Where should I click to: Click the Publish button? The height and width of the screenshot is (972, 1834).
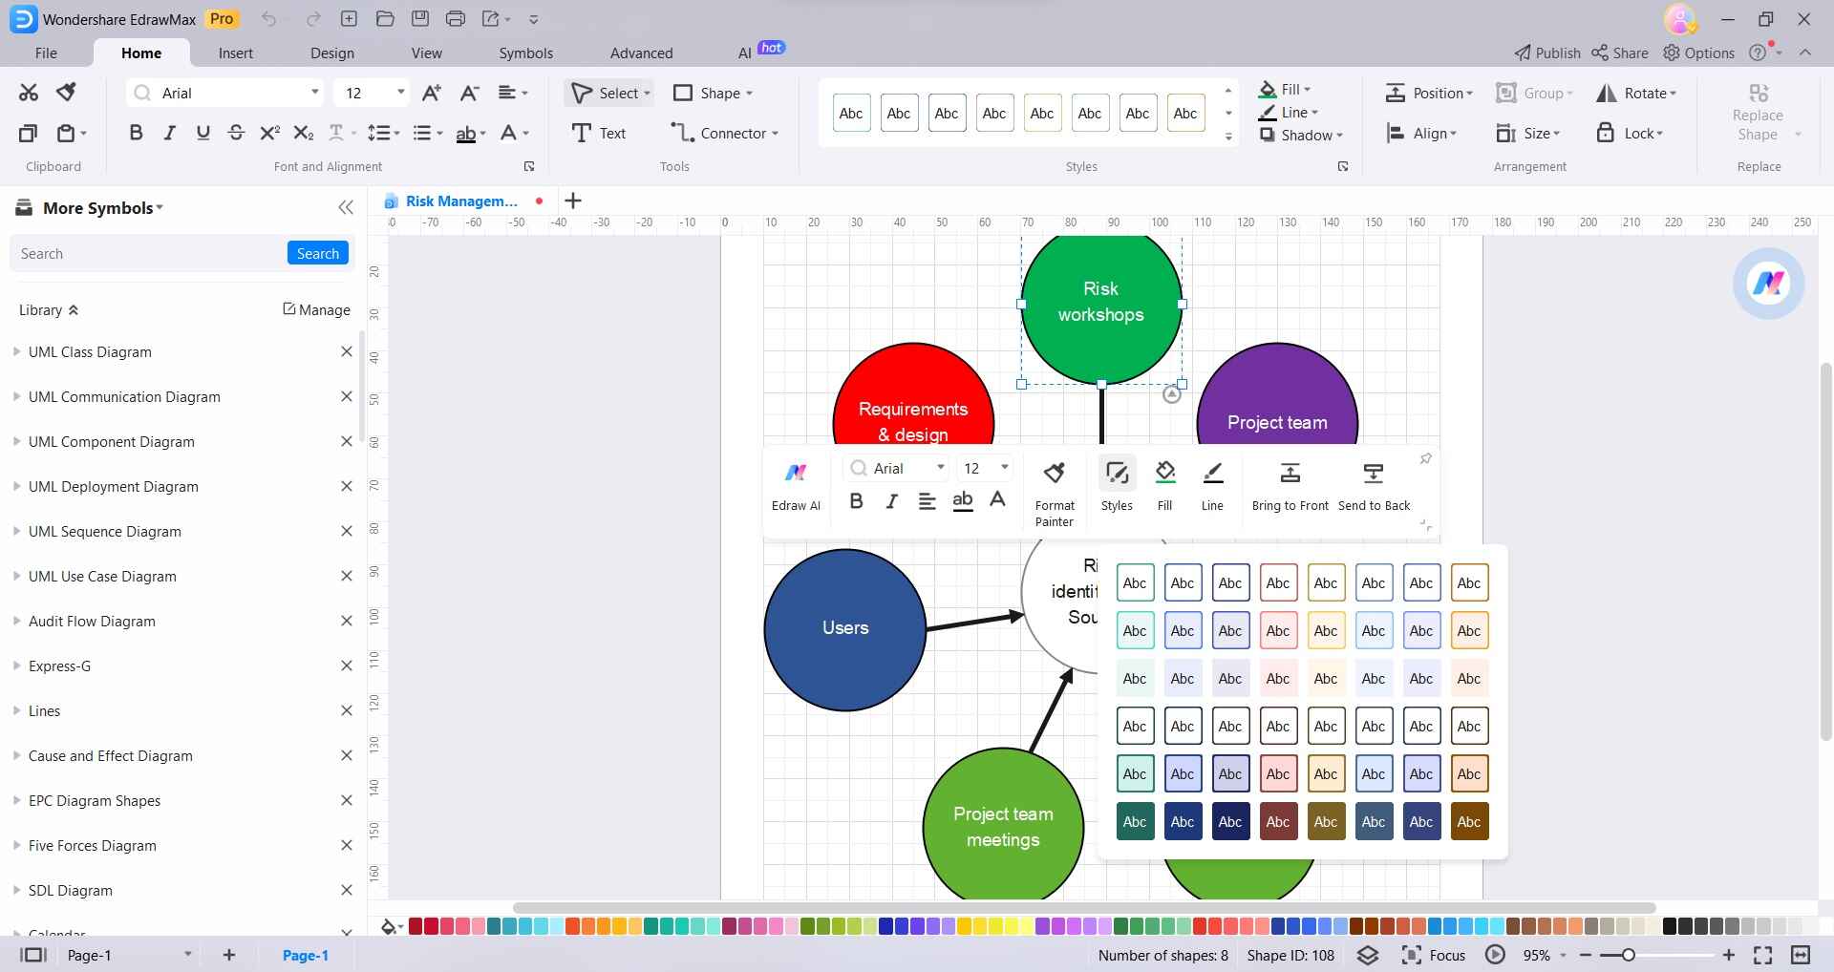[1547, 53]
